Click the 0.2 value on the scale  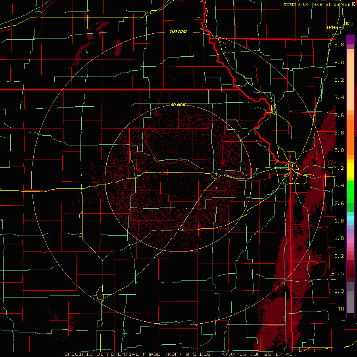click(x=339, y=256)
